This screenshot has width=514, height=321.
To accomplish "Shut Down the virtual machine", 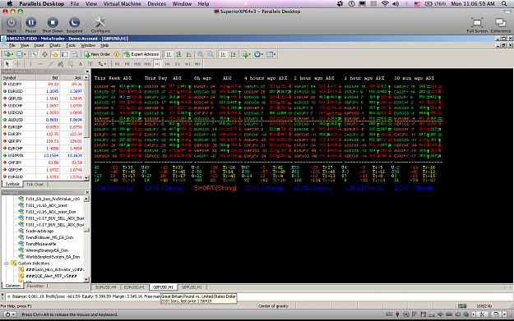I will click(53, 25).
